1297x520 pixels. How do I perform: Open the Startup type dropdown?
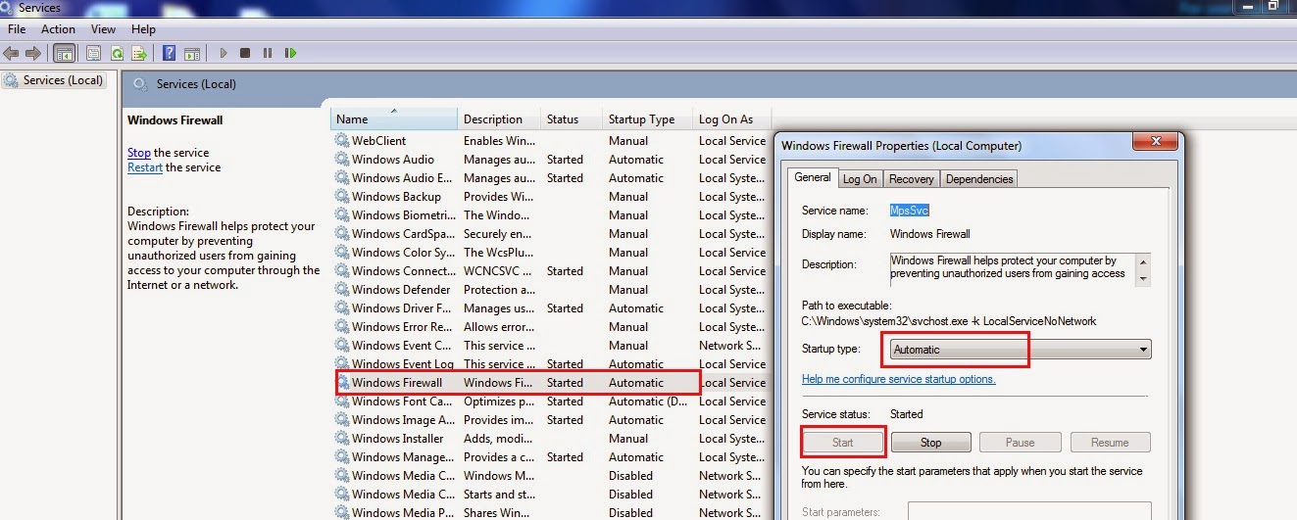(1020, 350)
